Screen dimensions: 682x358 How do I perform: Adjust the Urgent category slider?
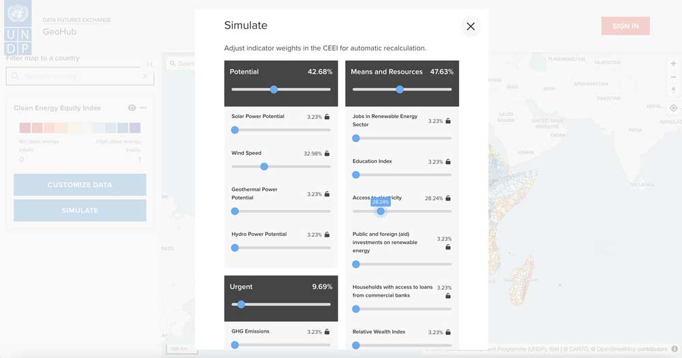coord(241,305)
